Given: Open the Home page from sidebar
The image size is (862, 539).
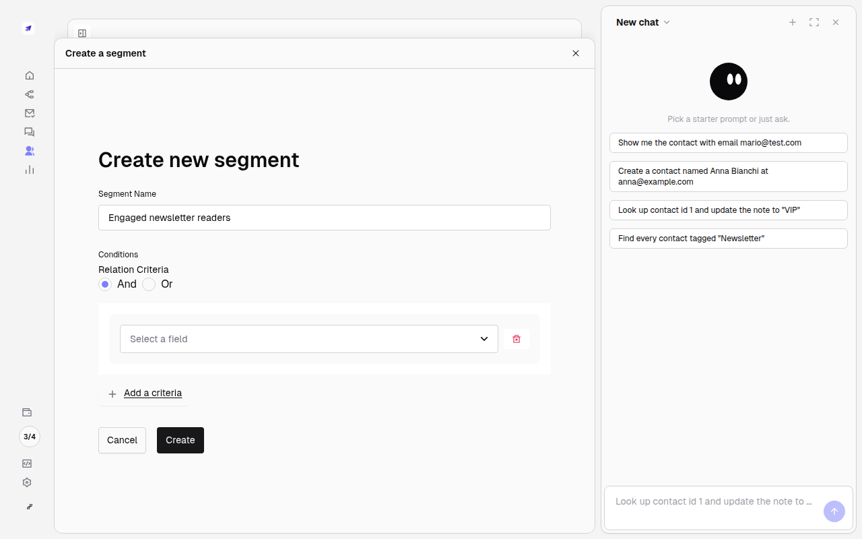Looking at the screenshot, I should 30,75.
